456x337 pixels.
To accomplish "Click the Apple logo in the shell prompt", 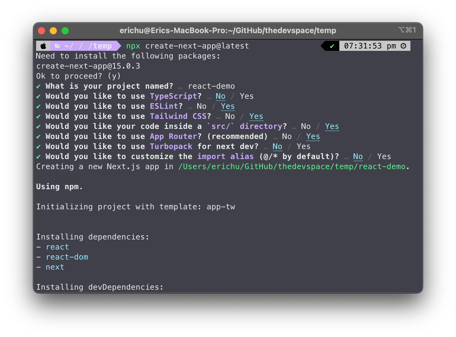I will click(x=43, y=46).
